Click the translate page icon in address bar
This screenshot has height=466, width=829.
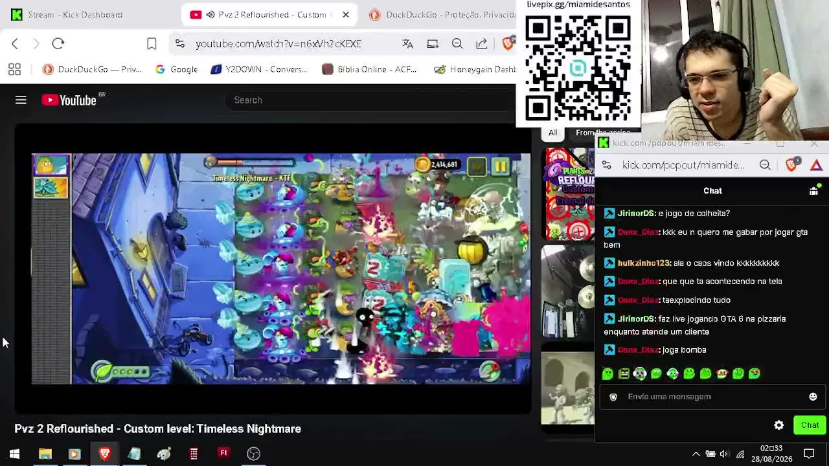pyautogui.click(x=407, y=43)
